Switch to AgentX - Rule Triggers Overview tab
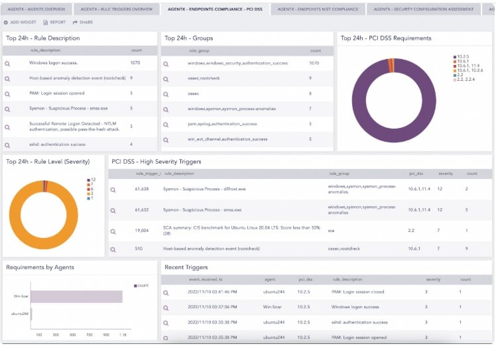The width and height of the screenshot is (496, 348). [117, 9]
